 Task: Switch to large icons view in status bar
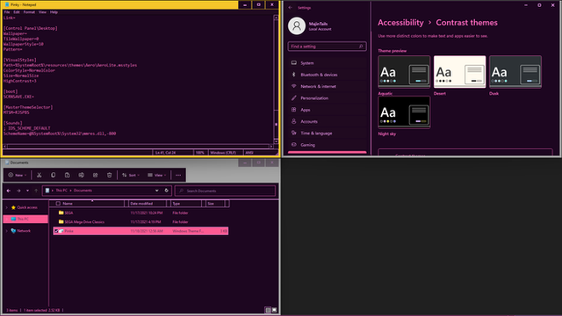tap(274, 310)
